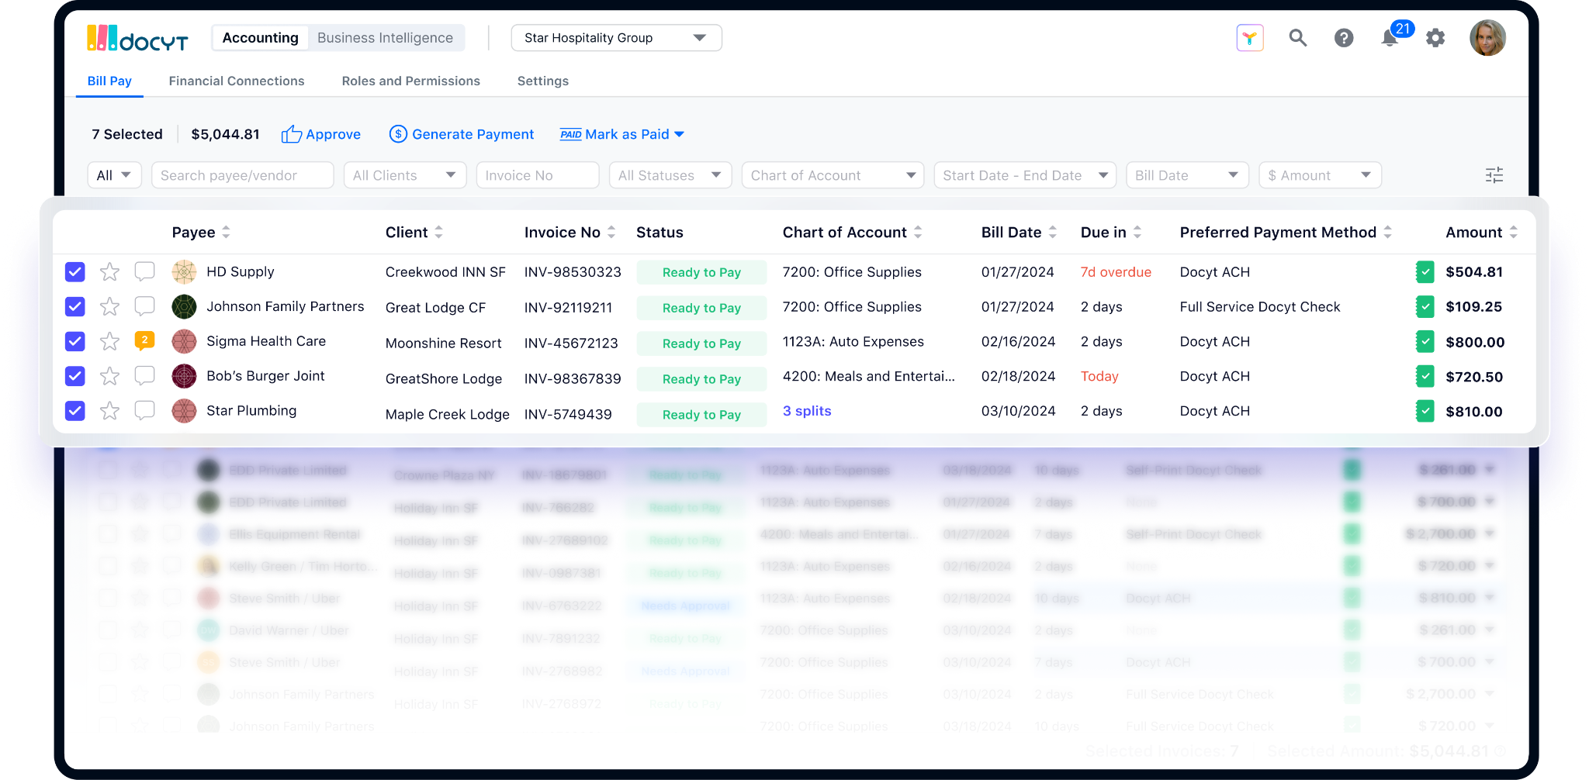
Task: Click the search magnifier icon
Action: (x=1298, y=38)
